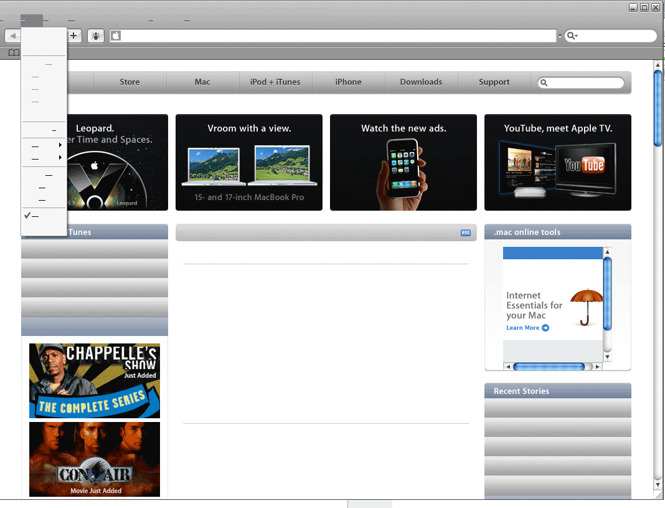
Task: Expand the lower submenu arrow in the open menu
Action: 60,158
